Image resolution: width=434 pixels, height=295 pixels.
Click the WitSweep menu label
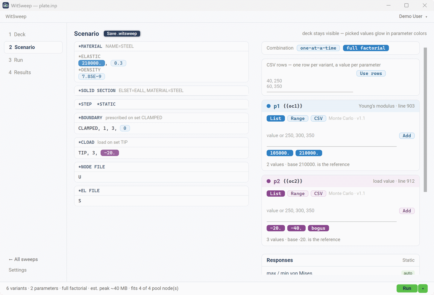pyautogui.click(x=16, y=16)
